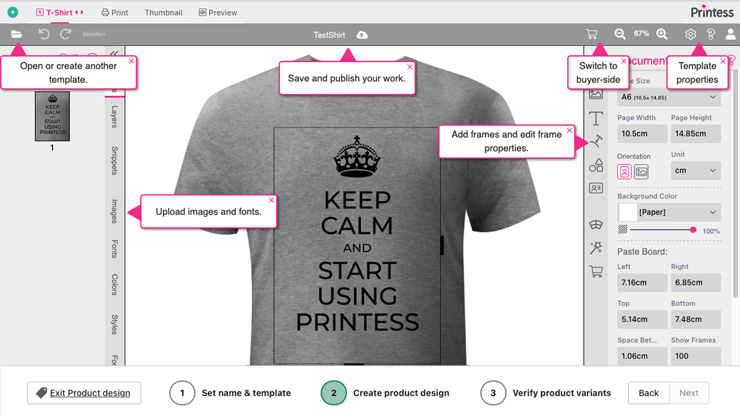Click the Page Height 14.85cm field
The width and height of the screenshot is (740, 416).
click(x=696, y=134)
